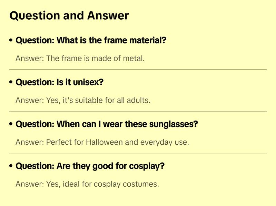Click the divider line below the metal frame answer
Screen dimensions: 276x206
138,69
